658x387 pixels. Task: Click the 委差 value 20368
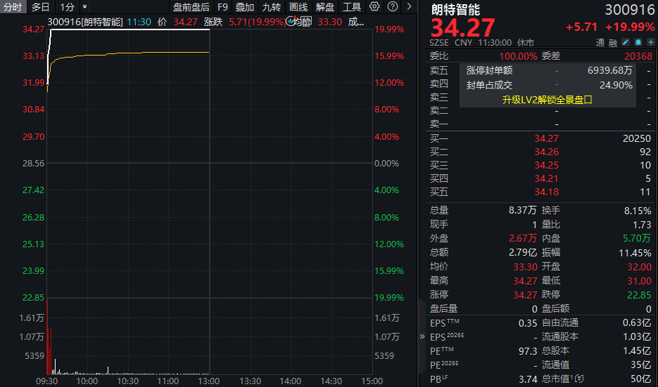[x=638, y=56]
